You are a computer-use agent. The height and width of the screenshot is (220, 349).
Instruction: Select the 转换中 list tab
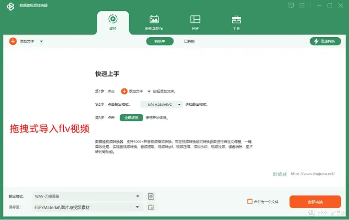point(160,41)
